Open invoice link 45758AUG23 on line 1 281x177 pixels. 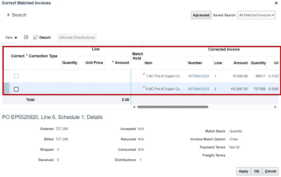pyautogui.click(x=198, y=76)
